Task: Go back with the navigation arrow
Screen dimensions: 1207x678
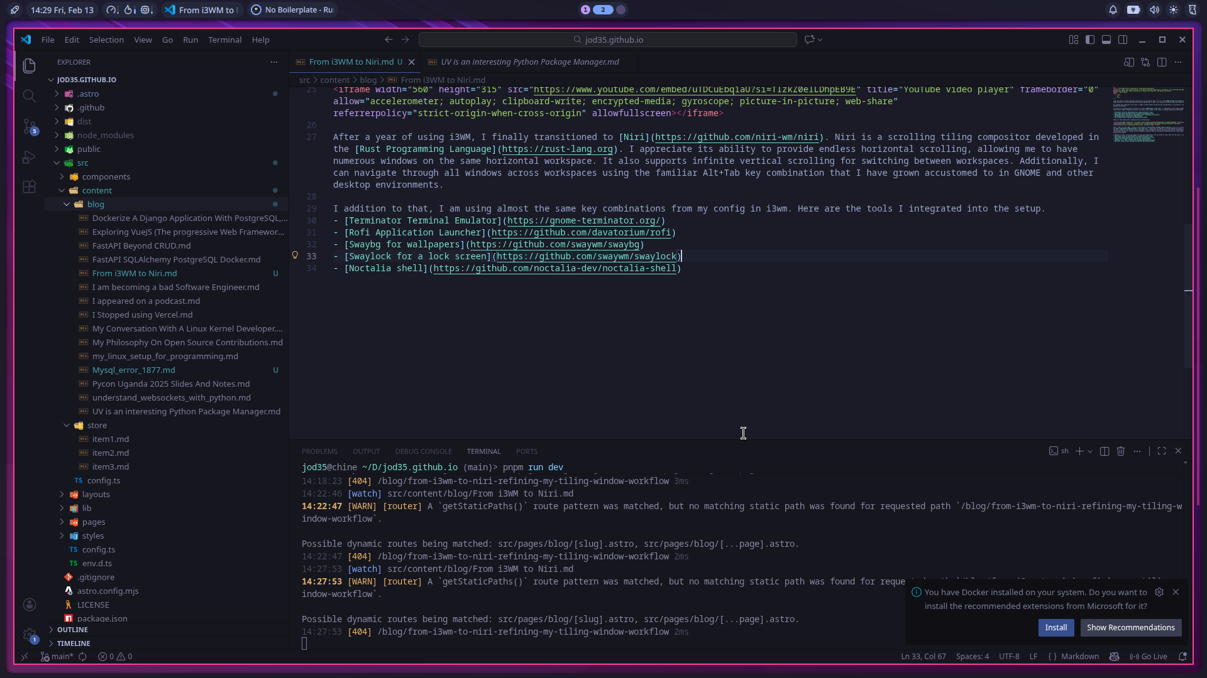Action: click(x=389, y=40)
